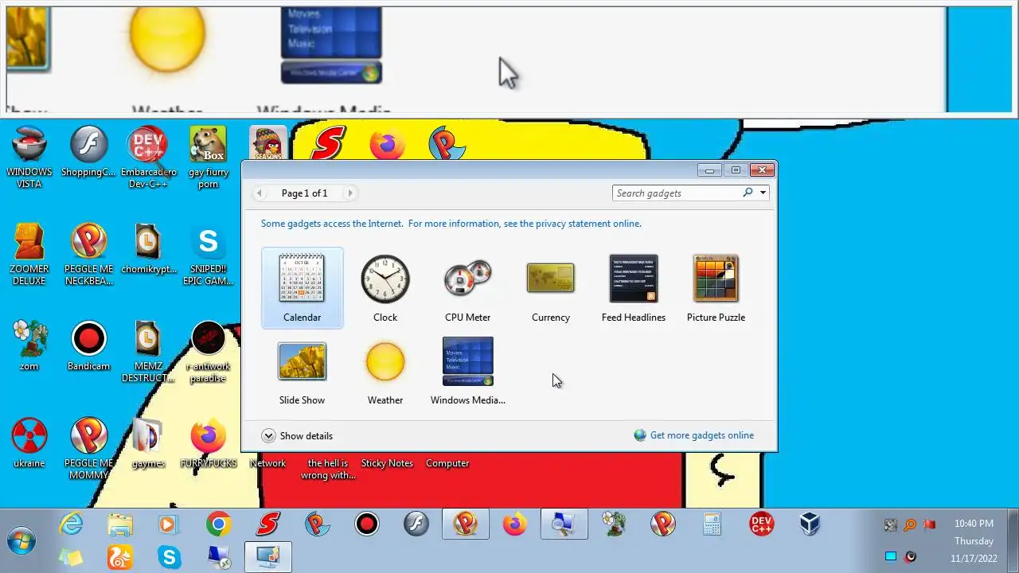Select the Currency gadget
Image resolution: width=1019 pixels, height=573 pixels.
551,287
